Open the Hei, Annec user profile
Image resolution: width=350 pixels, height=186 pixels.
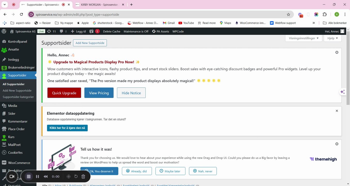point(335,31)
